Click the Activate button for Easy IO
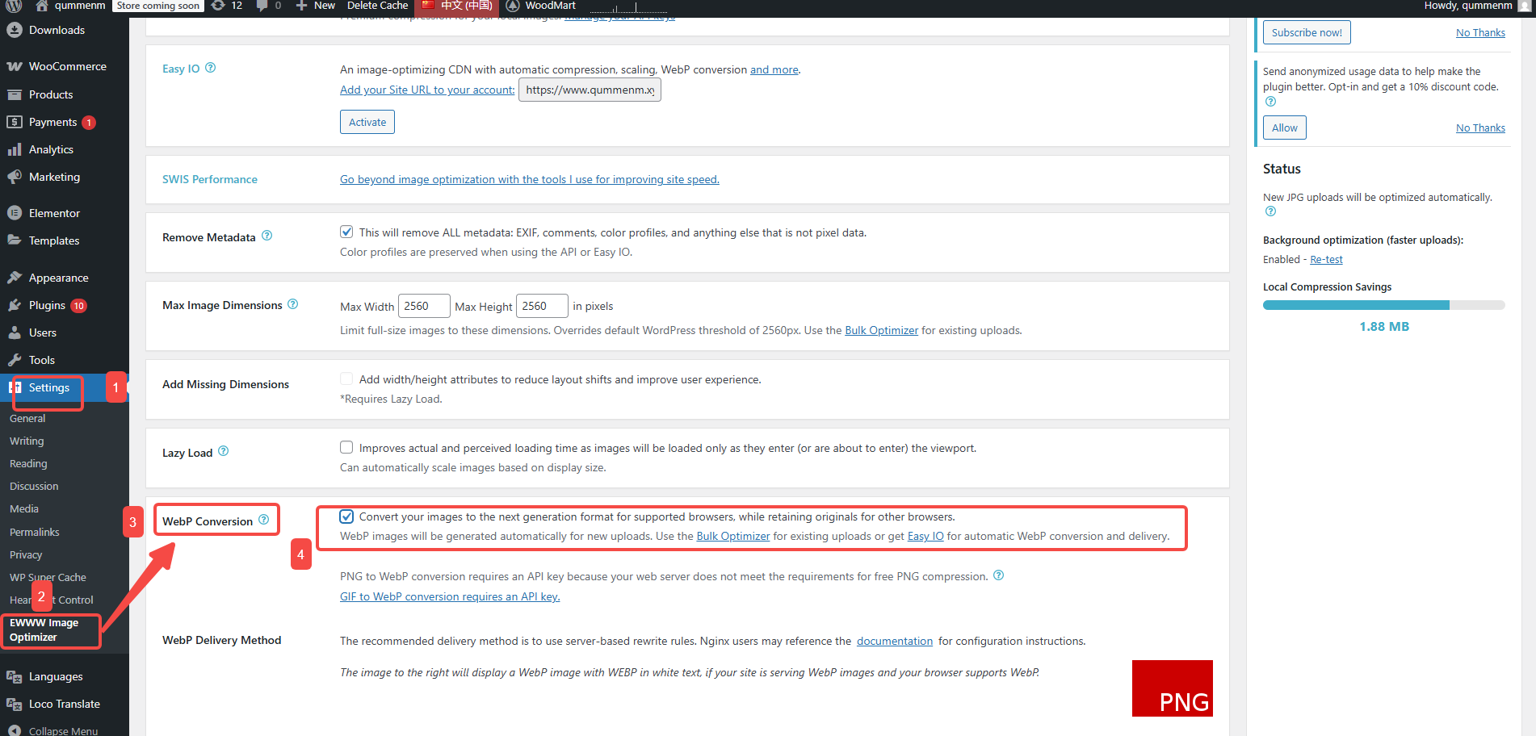 tap(367, 121)
